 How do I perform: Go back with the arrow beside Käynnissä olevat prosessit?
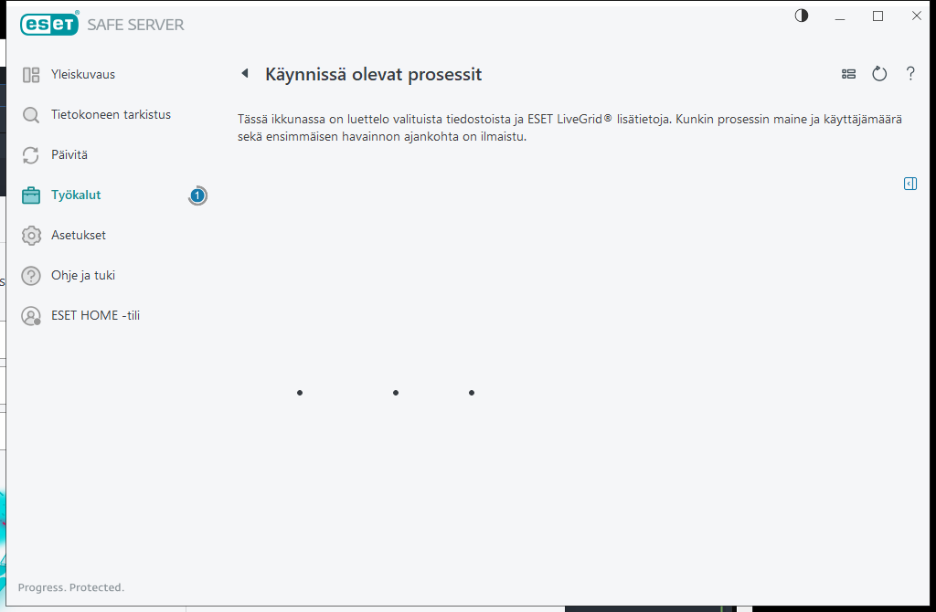(245, 73)
